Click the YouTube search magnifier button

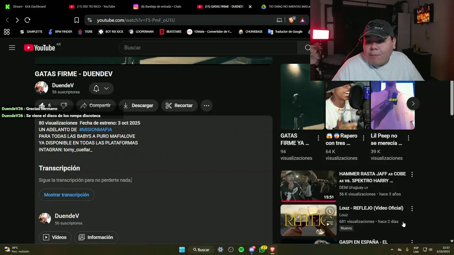coord(308,47)
